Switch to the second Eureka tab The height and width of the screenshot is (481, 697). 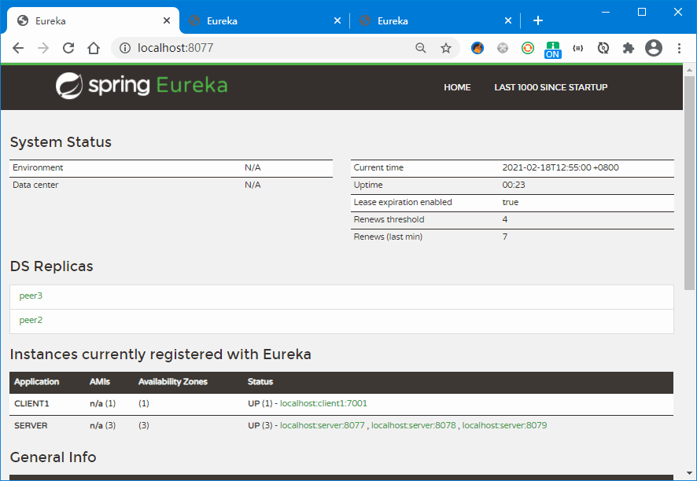[x=264, y=21]
